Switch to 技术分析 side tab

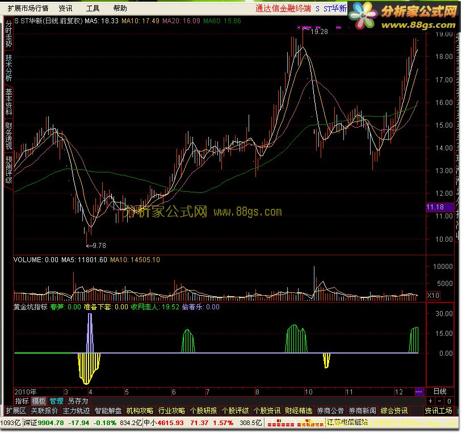(x=9, y=68)
